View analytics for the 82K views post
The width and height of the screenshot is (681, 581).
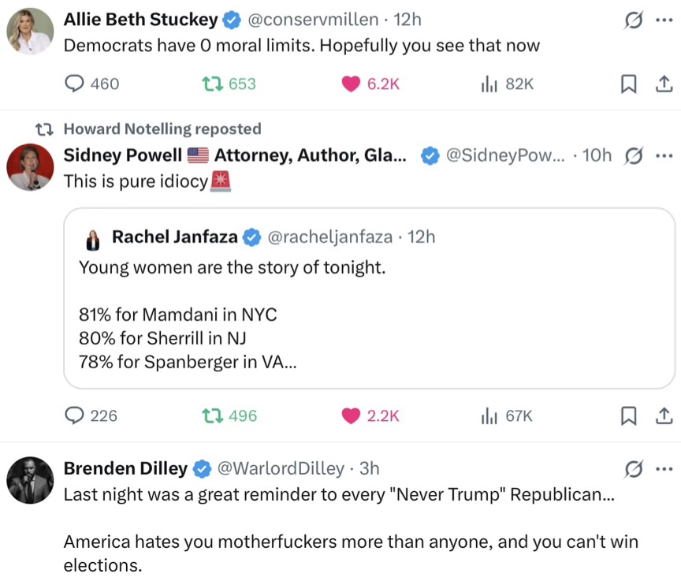[x=488, y=84]
